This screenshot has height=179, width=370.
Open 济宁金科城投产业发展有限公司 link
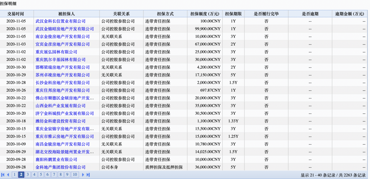tap(65, 113)
